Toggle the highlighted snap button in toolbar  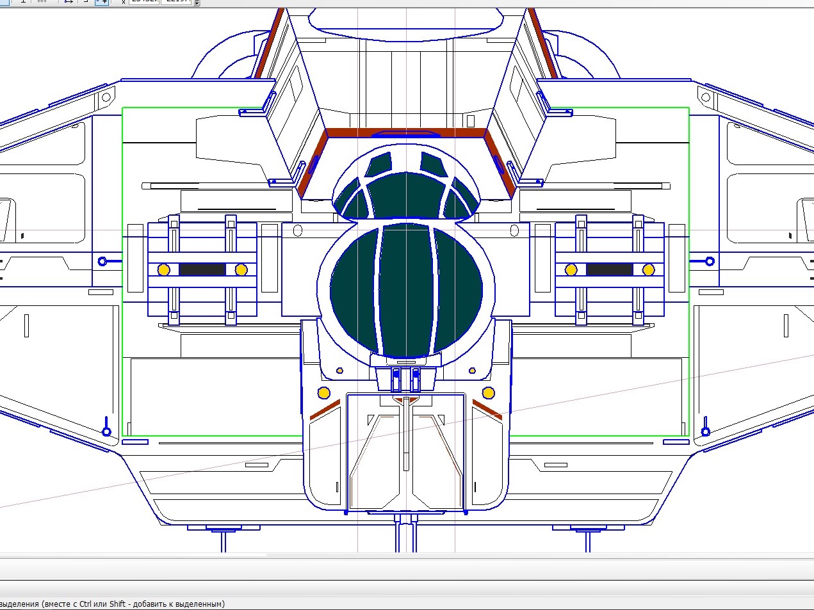coord(102,2)
